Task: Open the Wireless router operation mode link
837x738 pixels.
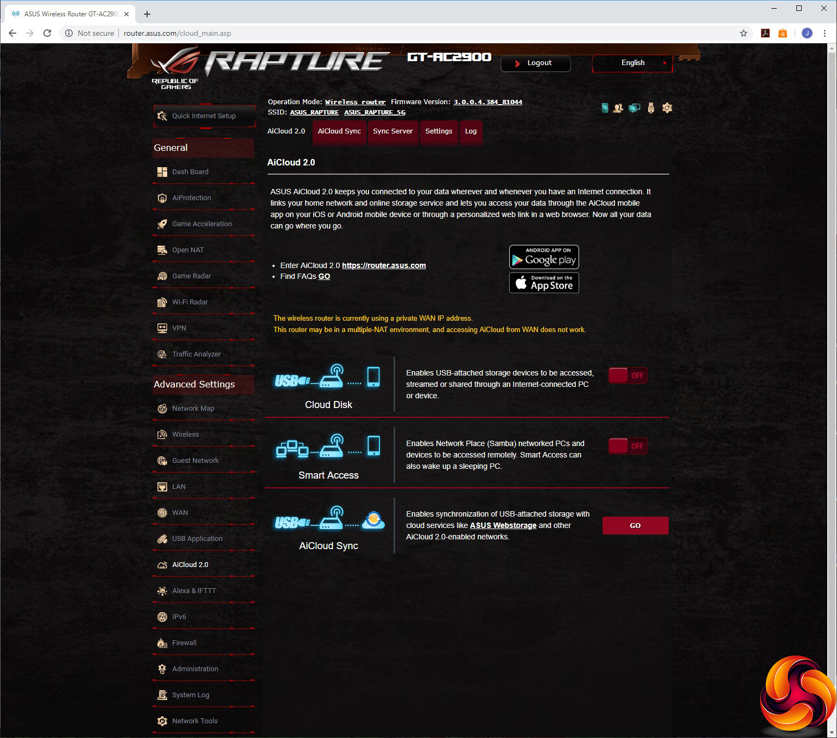Action: (x=356, y=102)
